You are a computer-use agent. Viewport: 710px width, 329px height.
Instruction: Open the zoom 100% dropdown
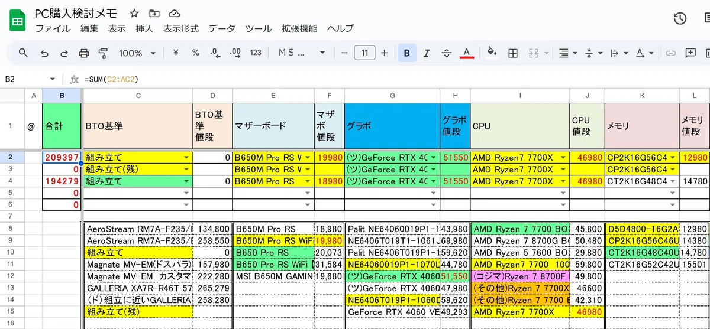click(x=137, y=53)
